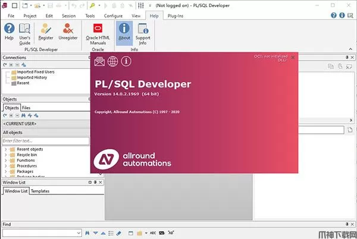Open Oracle HTML Manuals
The height and width of the screenshot is (239, 357).
pyautogui.click(x=98, y=34)
